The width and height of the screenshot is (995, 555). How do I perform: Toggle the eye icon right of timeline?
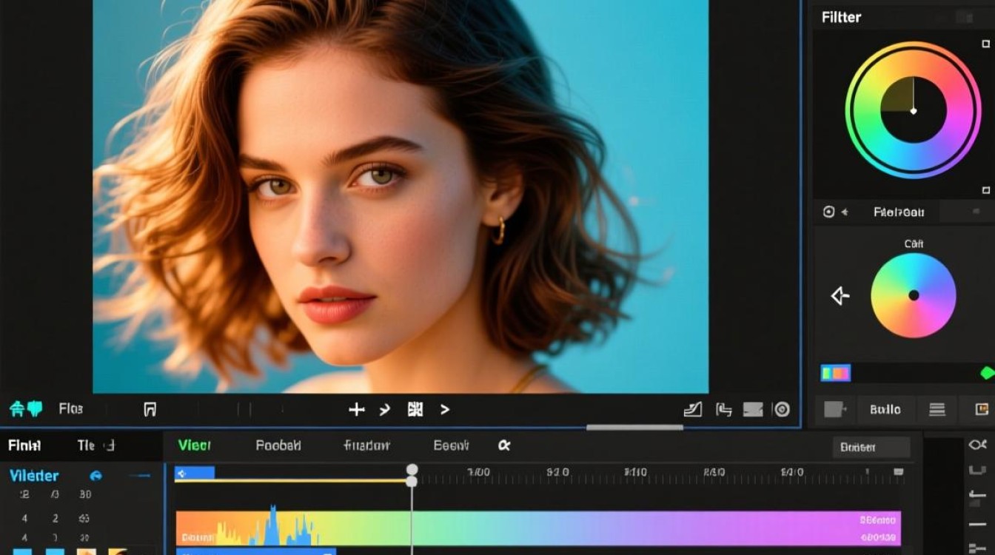click(x=977, y=445)
